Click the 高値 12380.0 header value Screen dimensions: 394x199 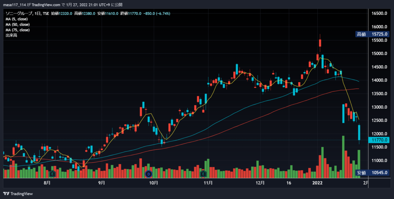point(85,13)
